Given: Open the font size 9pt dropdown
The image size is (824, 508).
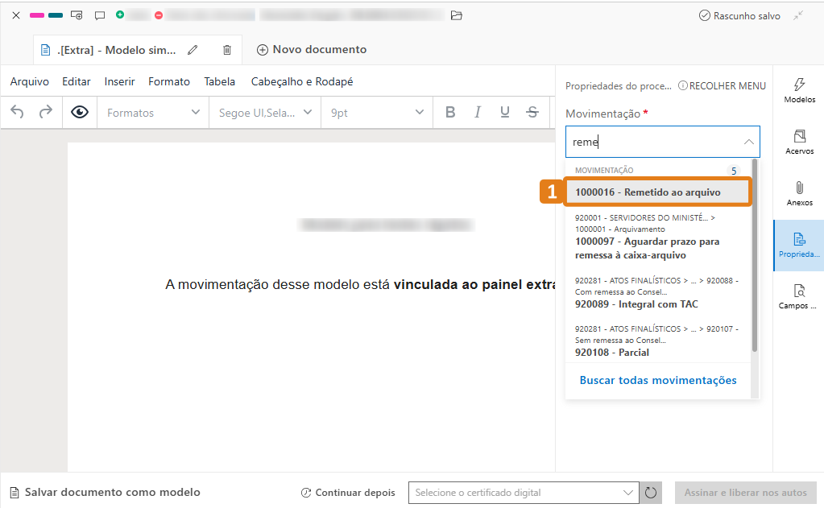Looking at the screenshot, I should point(376,113).
